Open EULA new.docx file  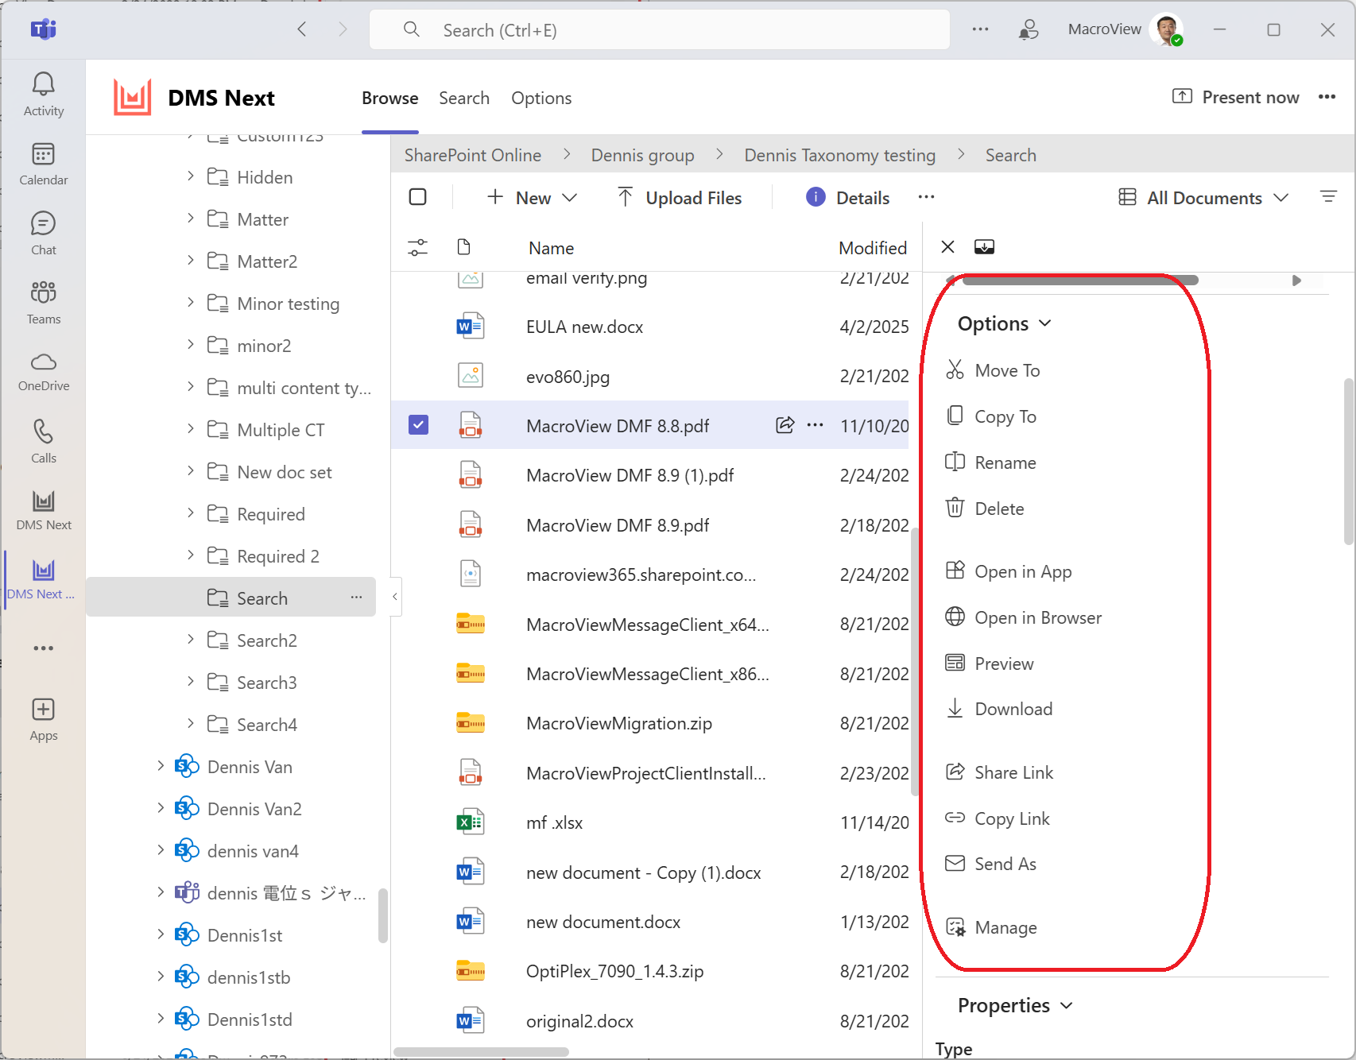tap(584, 327)
